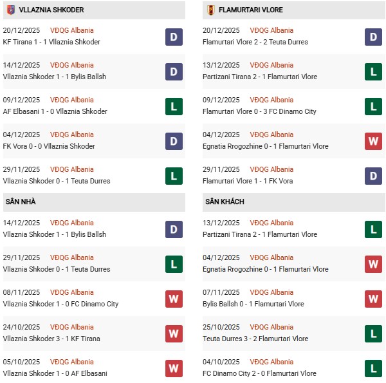386x383 pixels.
Task: Click W badge for Bylis Ballsh 0-1 Flamurtari
Action: tap(374, 299)
